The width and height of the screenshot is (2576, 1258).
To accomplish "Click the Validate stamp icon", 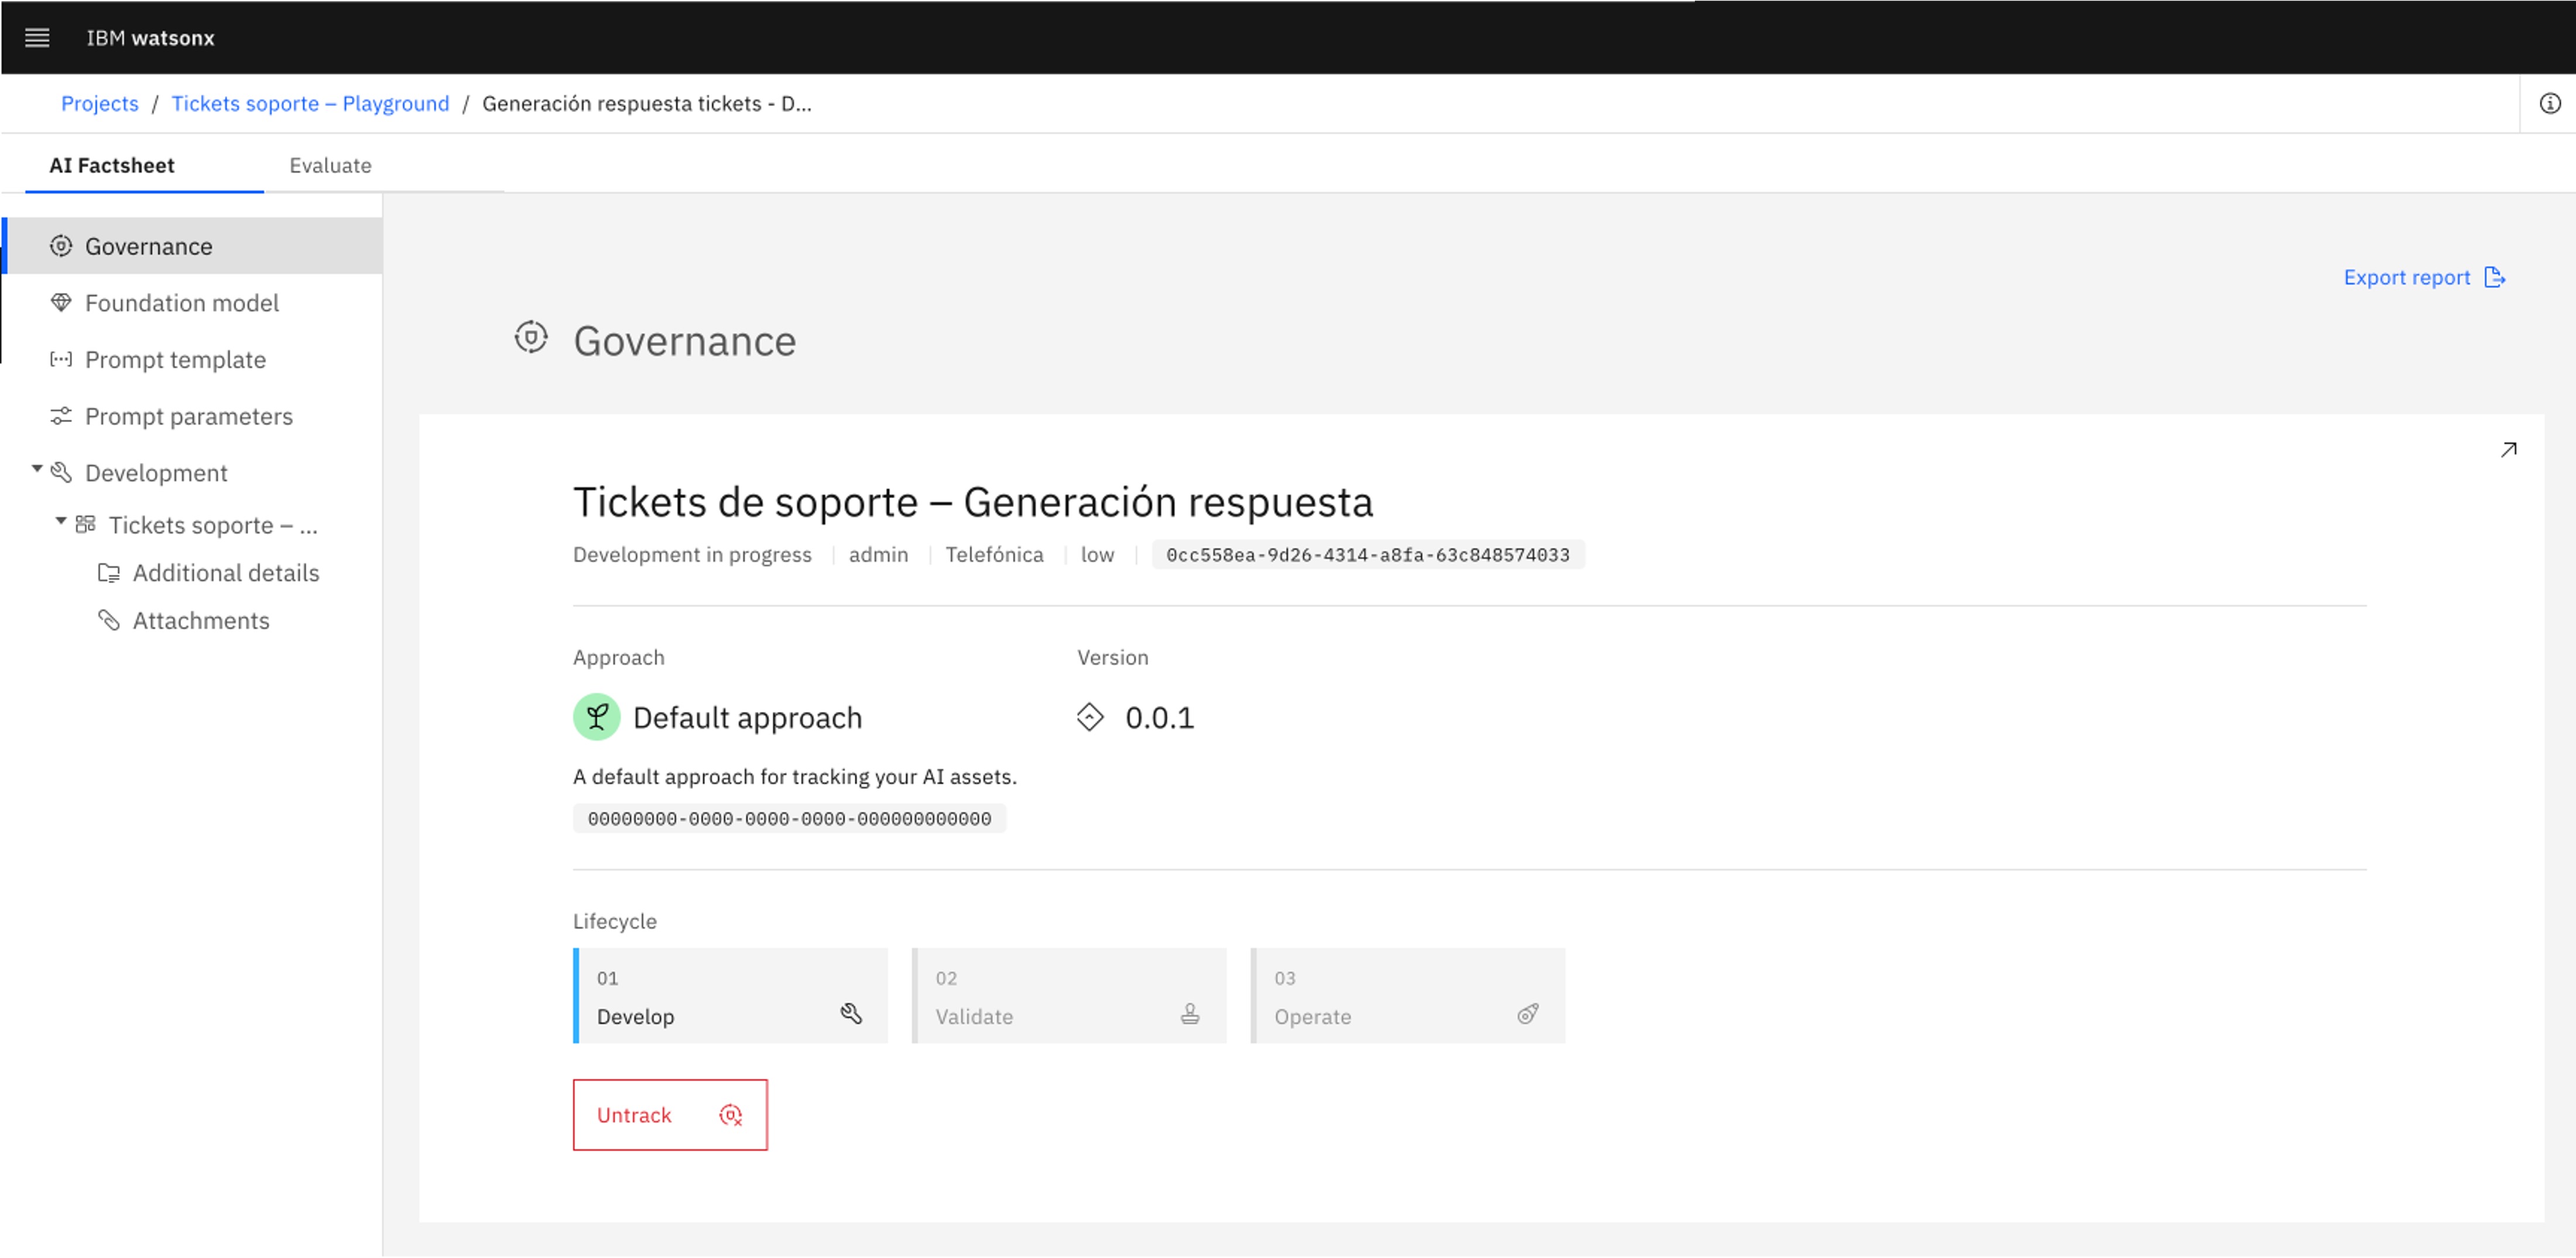I will pyautogui.click(x=1190, y=1014).
